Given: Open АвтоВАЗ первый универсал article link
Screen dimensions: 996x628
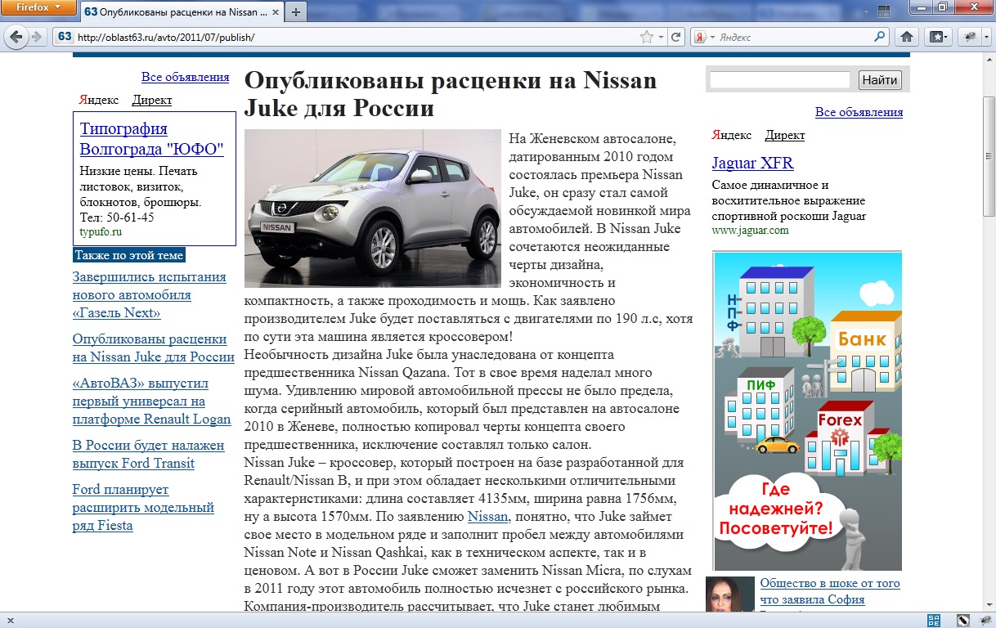Looking at the screenshot, I should coord(152,401).
